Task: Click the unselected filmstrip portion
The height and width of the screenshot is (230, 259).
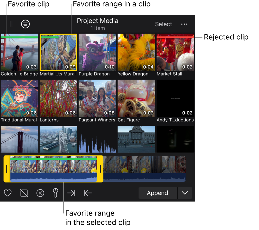Action: 144,169
